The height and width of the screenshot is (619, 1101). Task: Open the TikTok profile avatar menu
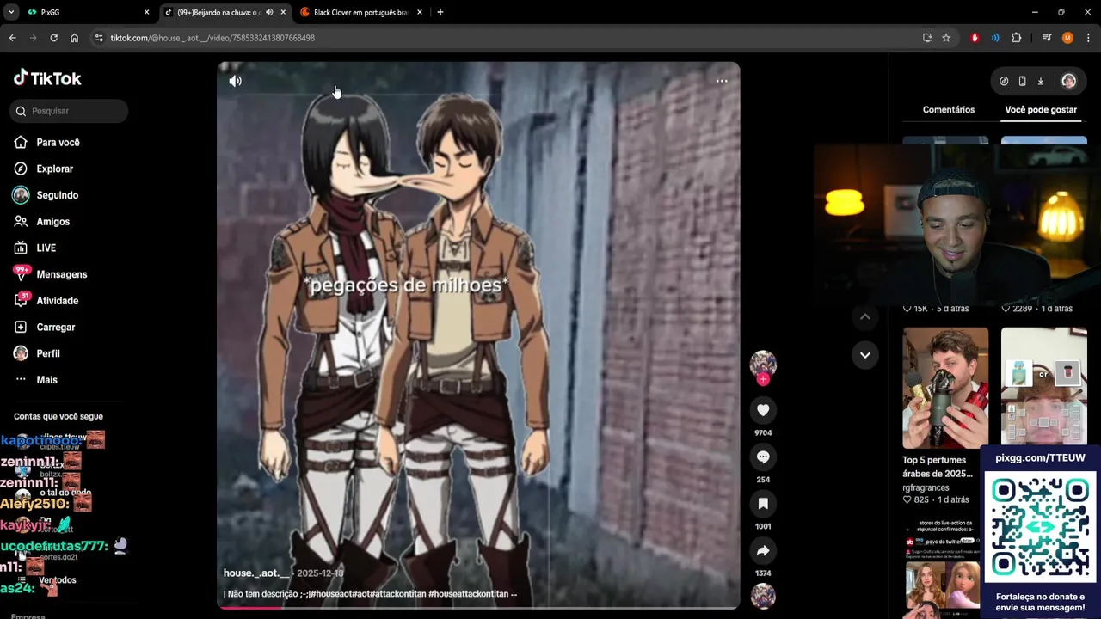(x=1068, y=81)
